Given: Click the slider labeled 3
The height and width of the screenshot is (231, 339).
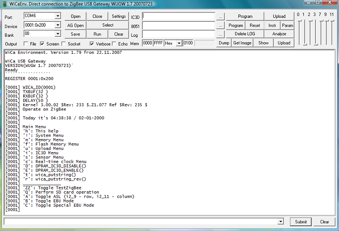Looking at the screenshot, I should (316, 32).
